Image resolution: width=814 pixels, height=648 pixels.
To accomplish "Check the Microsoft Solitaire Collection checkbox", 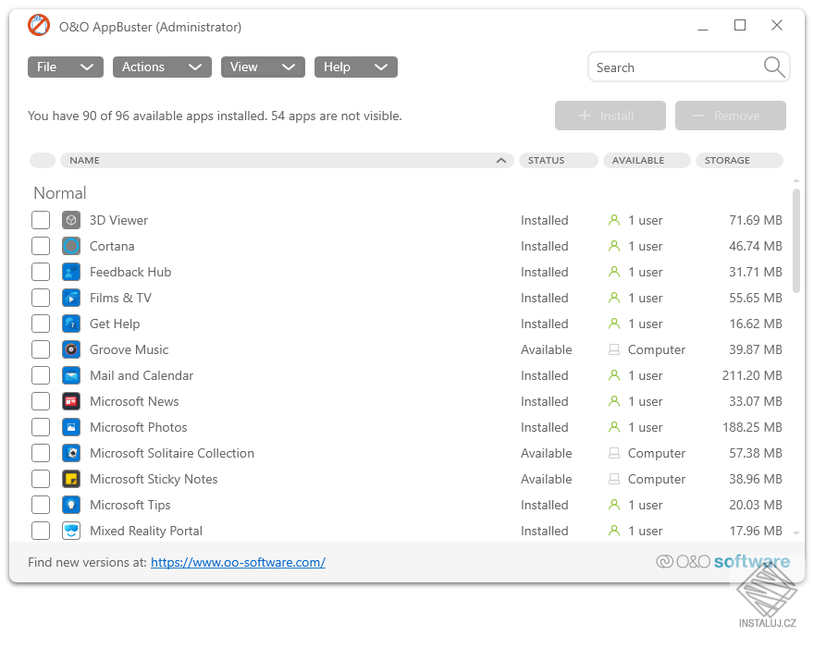I will point(41,454).
